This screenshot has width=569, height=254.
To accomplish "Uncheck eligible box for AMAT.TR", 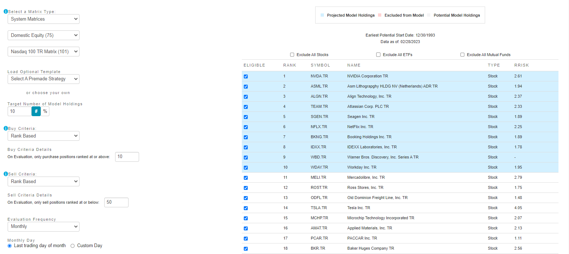I will click(x=246, y=228).
